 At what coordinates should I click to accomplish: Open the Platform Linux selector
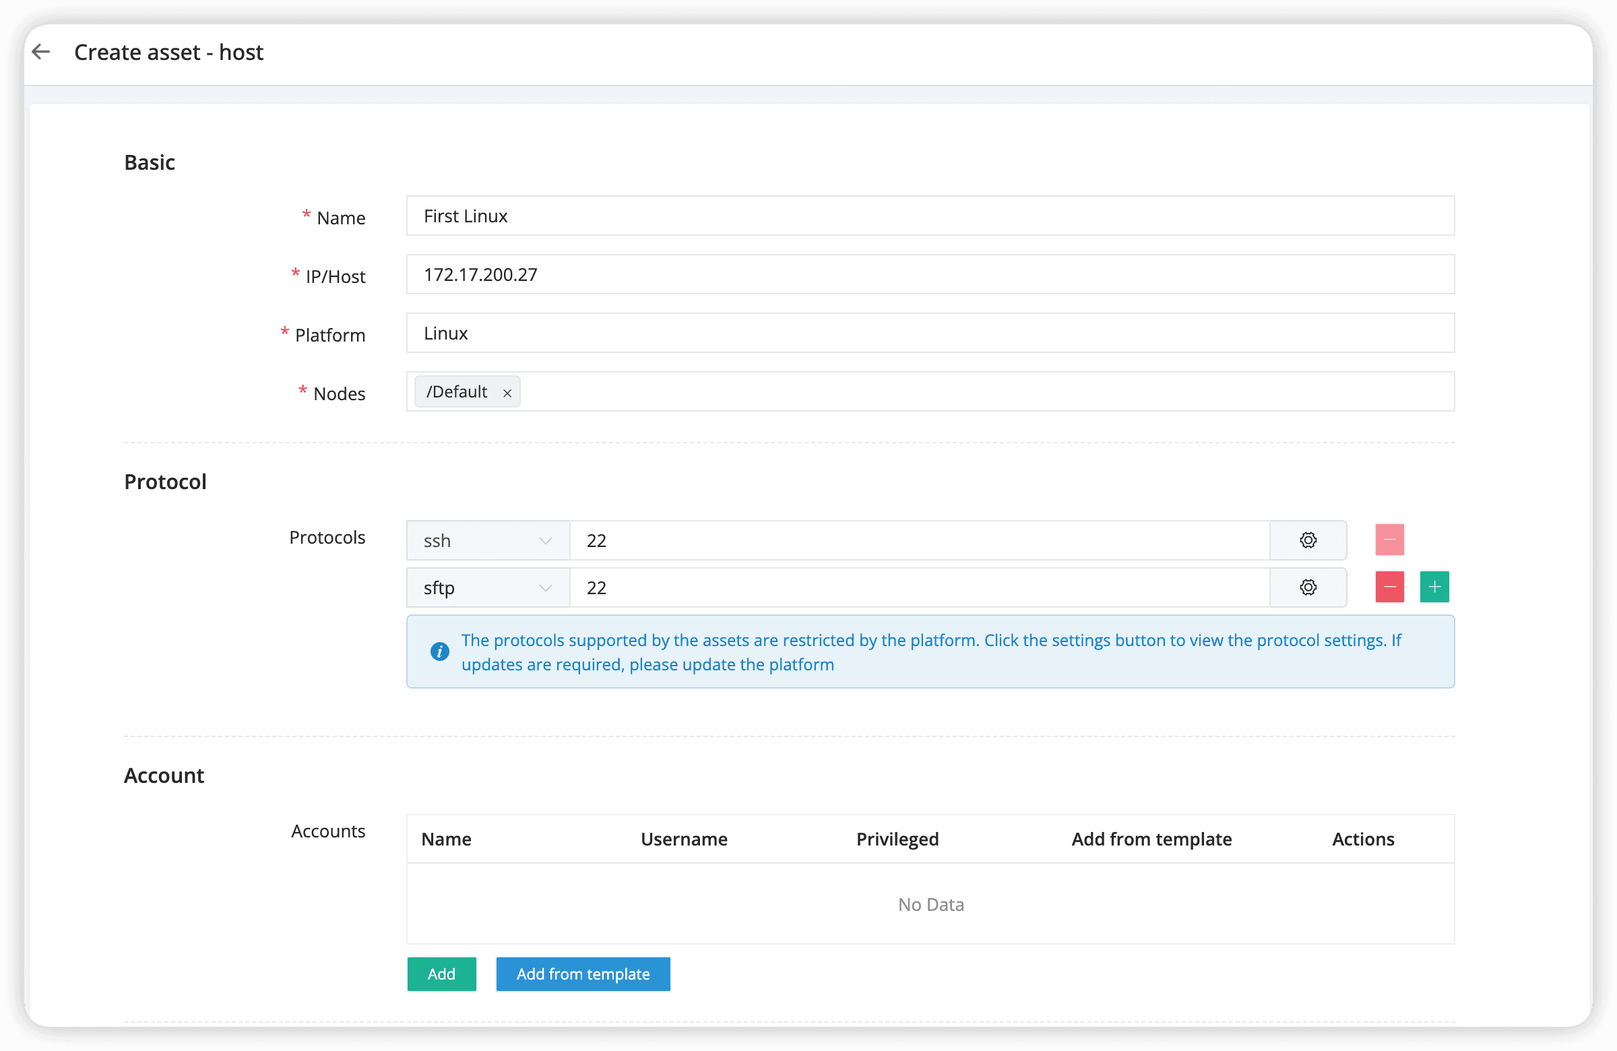point(929,333)
